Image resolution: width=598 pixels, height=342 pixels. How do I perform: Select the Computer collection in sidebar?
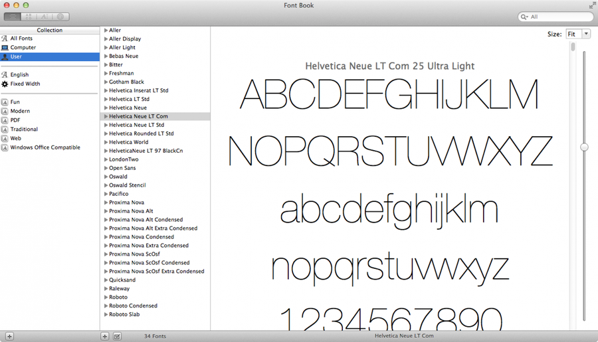(x=23, y=48)
